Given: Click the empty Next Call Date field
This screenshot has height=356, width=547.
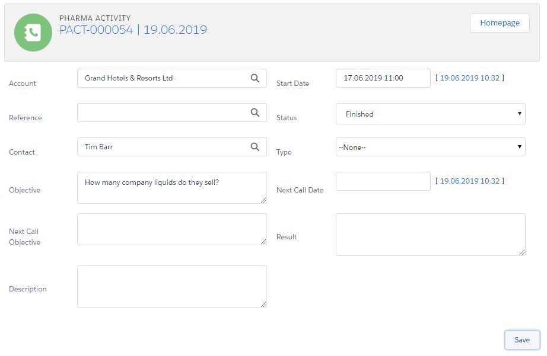Looking at the screenshot, I should click(383, 181).
